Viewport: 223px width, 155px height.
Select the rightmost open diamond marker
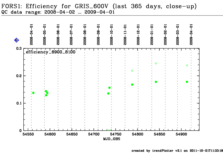coord(187,65)
